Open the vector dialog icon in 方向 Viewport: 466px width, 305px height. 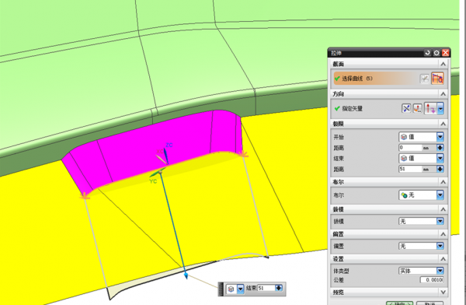tap(418, 108)
